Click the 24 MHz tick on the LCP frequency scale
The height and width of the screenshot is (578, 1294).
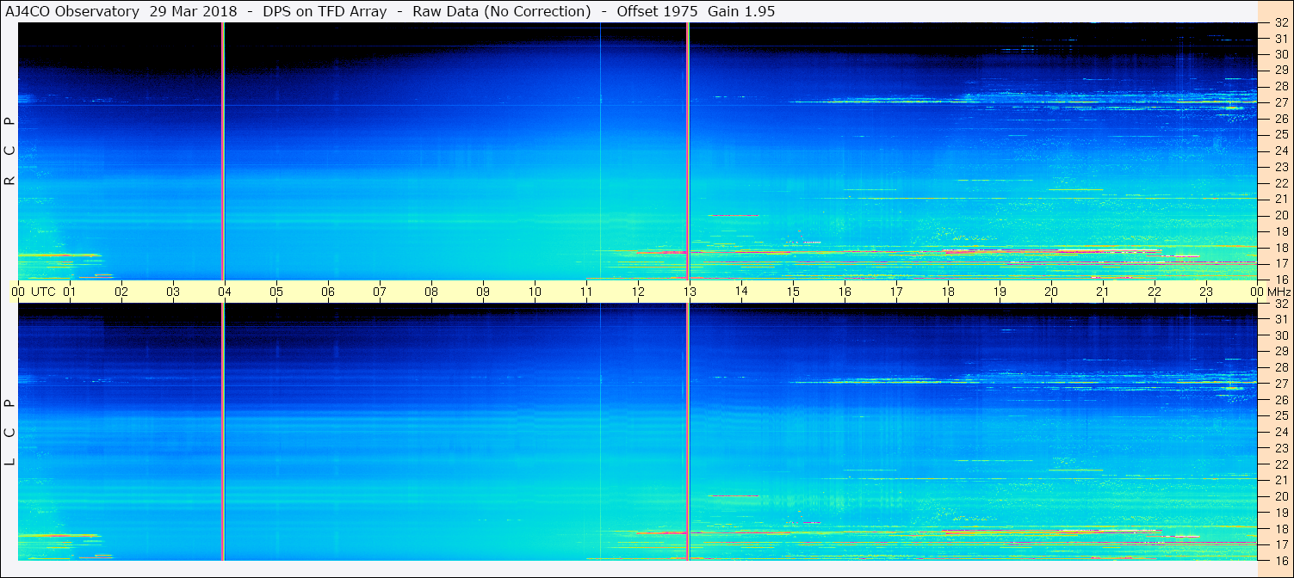click(x=1280, y=432)
